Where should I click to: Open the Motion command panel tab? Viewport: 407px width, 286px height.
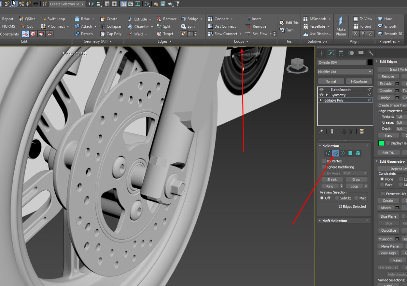(351, 53)
